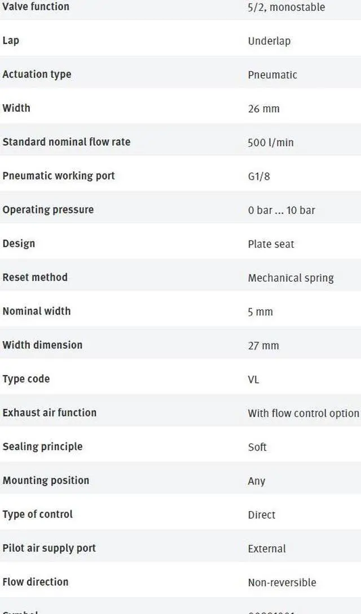
Task: Click the 'External' pilot air supply value
Action: (266, 548)
